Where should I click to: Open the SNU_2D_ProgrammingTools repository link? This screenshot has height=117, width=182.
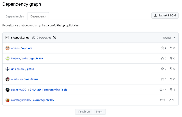coord(48,90)
